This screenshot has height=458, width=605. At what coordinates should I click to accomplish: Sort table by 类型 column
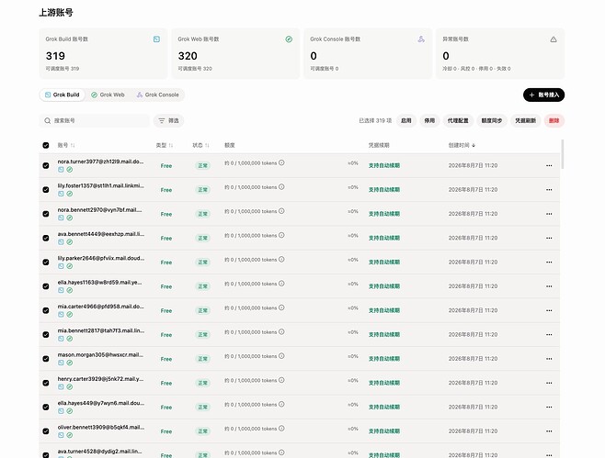165,145
